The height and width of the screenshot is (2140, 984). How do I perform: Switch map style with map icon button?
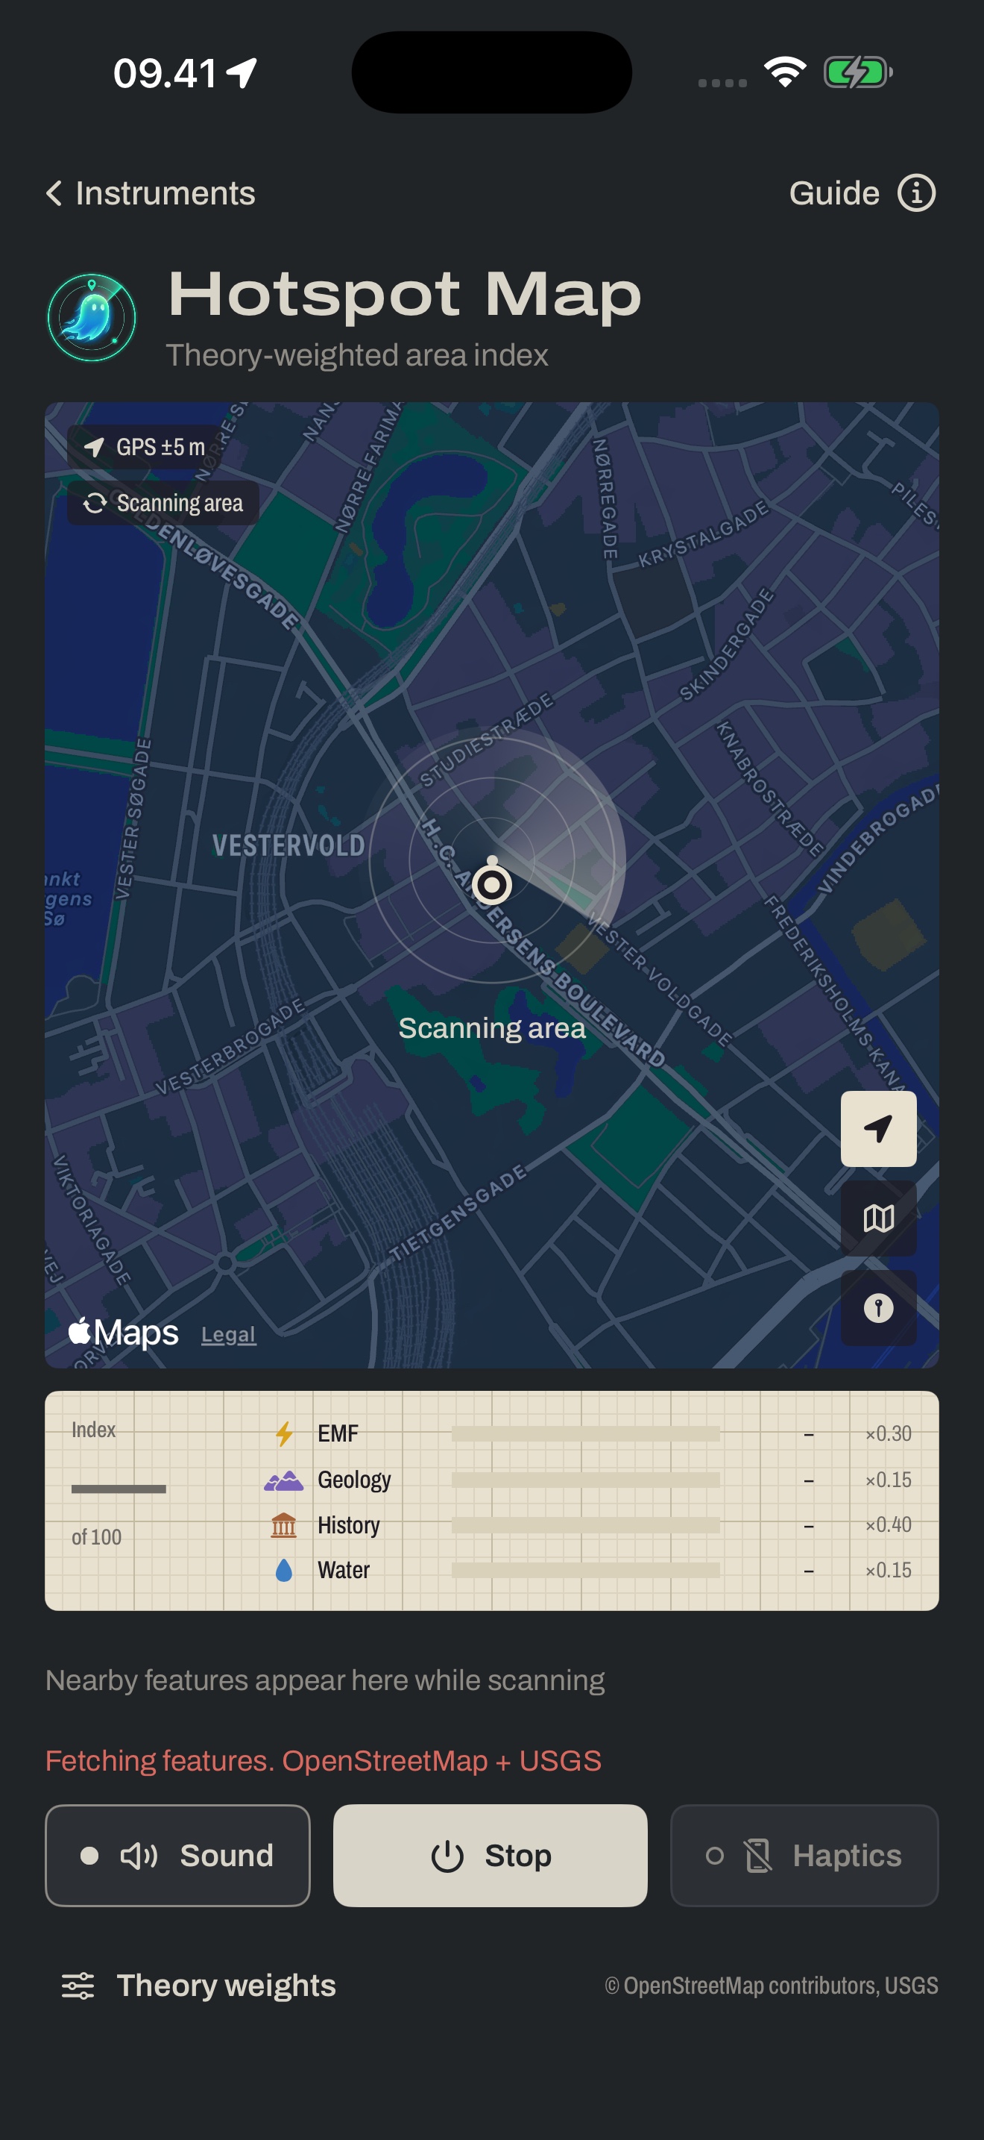879,1218
